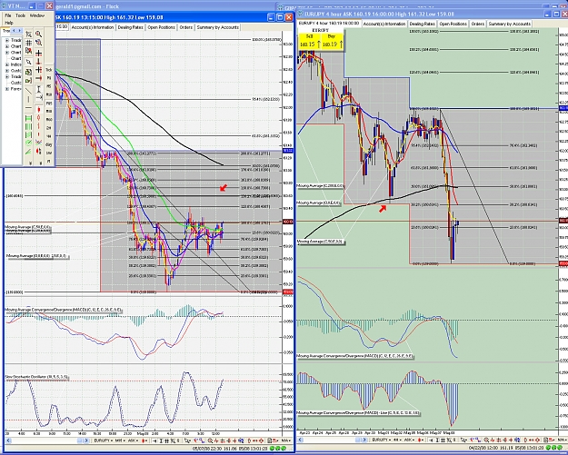
Task: Click tab scroll right arrow in tree panel
Action: [x=20, y=31]
